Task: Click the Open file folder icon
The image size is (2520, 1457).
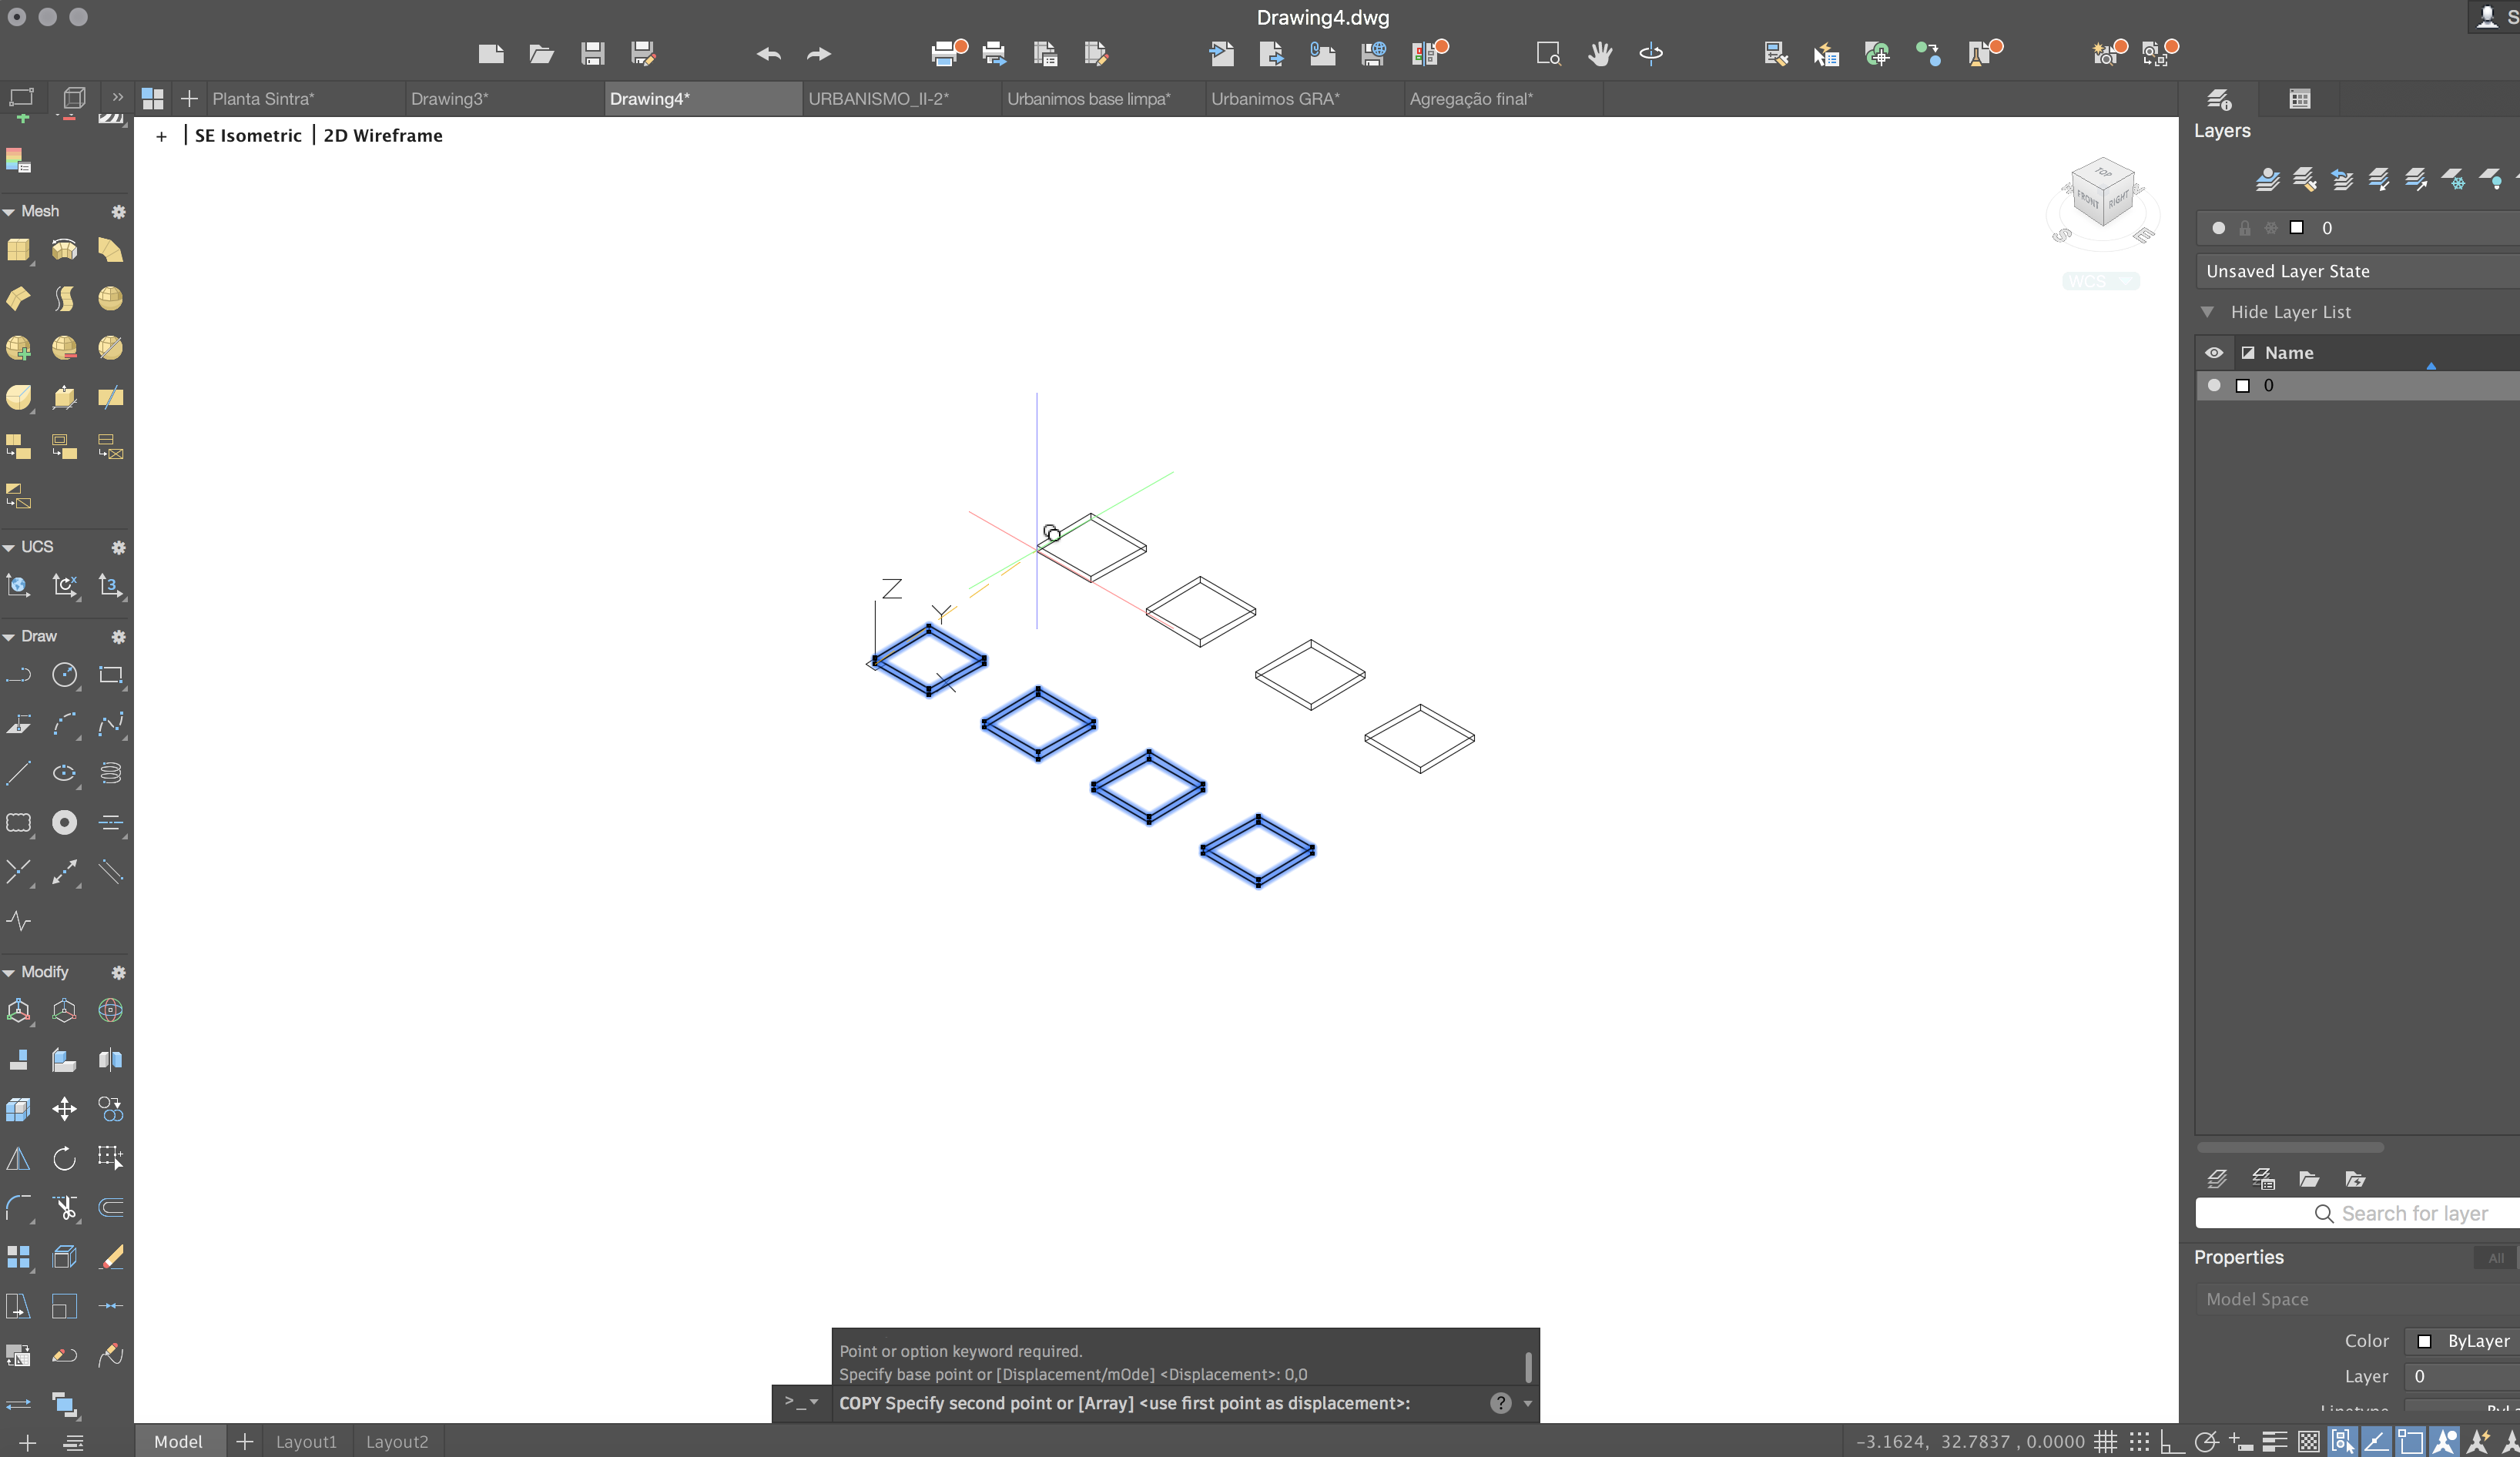Action: tap(541, 54)
